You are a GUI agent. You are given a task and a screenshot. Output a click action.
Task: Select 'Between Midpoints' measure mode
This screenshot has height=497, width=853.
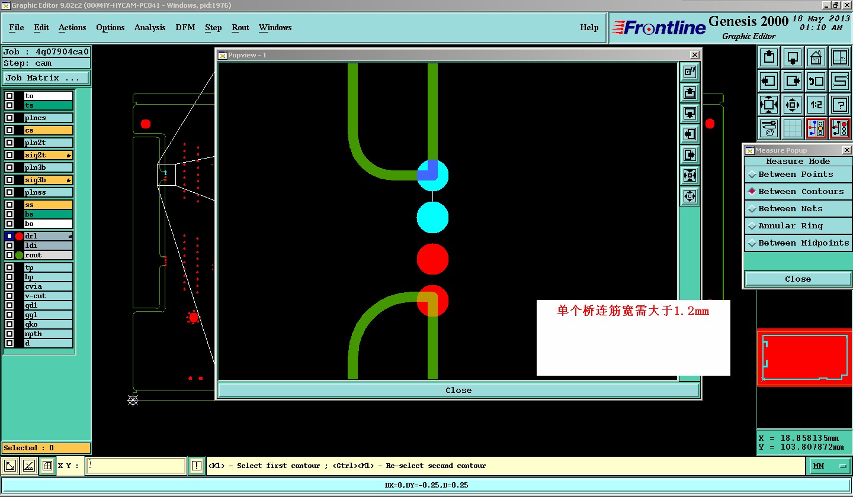coord(798,243)
